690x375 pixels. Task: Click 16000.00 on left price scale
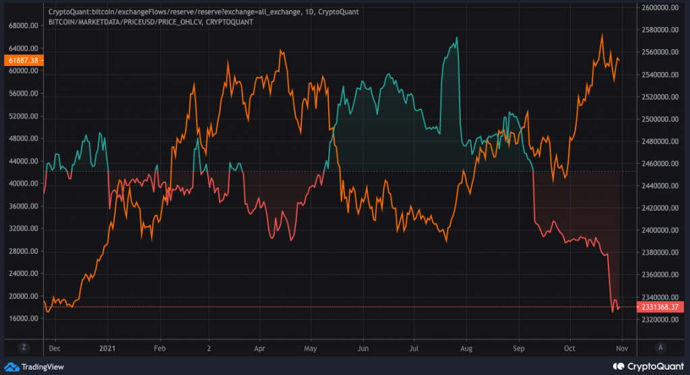[24, 318]
